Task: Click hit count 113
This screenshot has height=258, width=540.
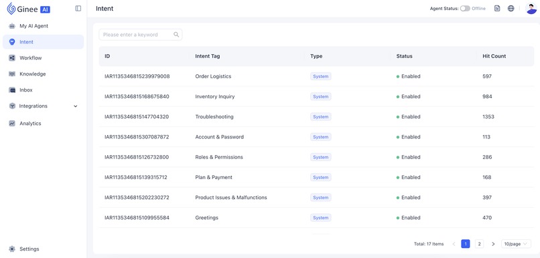Action: point(486,137)
